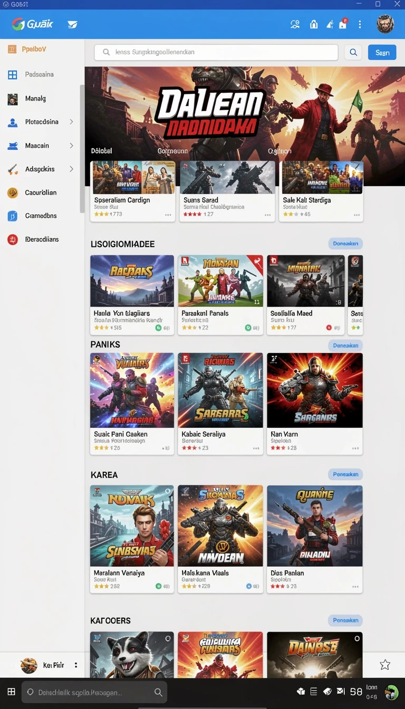Image resolution: width=405 pixels, height=709 pixels.
Task: Click the blue Sagn button
Action: point(382,52)
